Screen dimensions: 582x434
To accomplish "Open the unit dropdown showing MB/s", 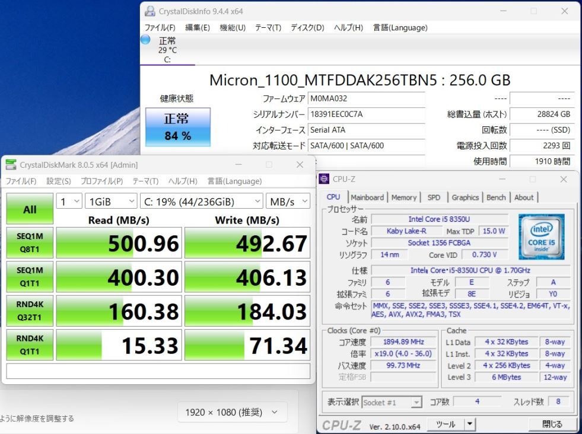I will pos(288,202).
